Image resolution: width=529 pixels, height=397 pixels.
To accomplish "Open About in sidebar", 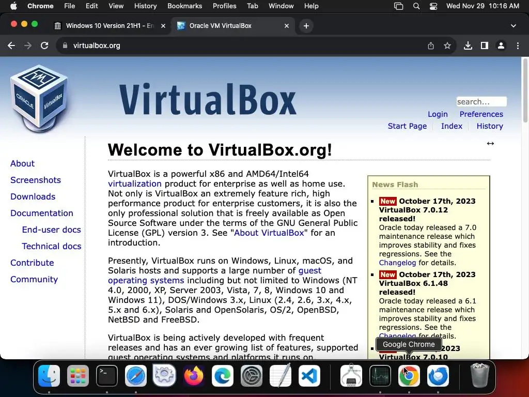I will tap(22, 163).
